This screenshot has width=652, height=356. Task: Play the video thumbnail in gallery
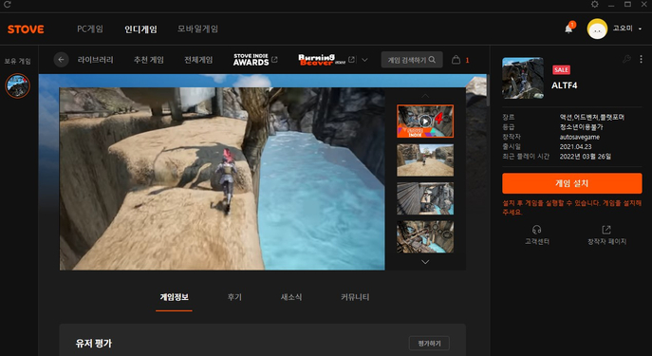tap(425, 121)
